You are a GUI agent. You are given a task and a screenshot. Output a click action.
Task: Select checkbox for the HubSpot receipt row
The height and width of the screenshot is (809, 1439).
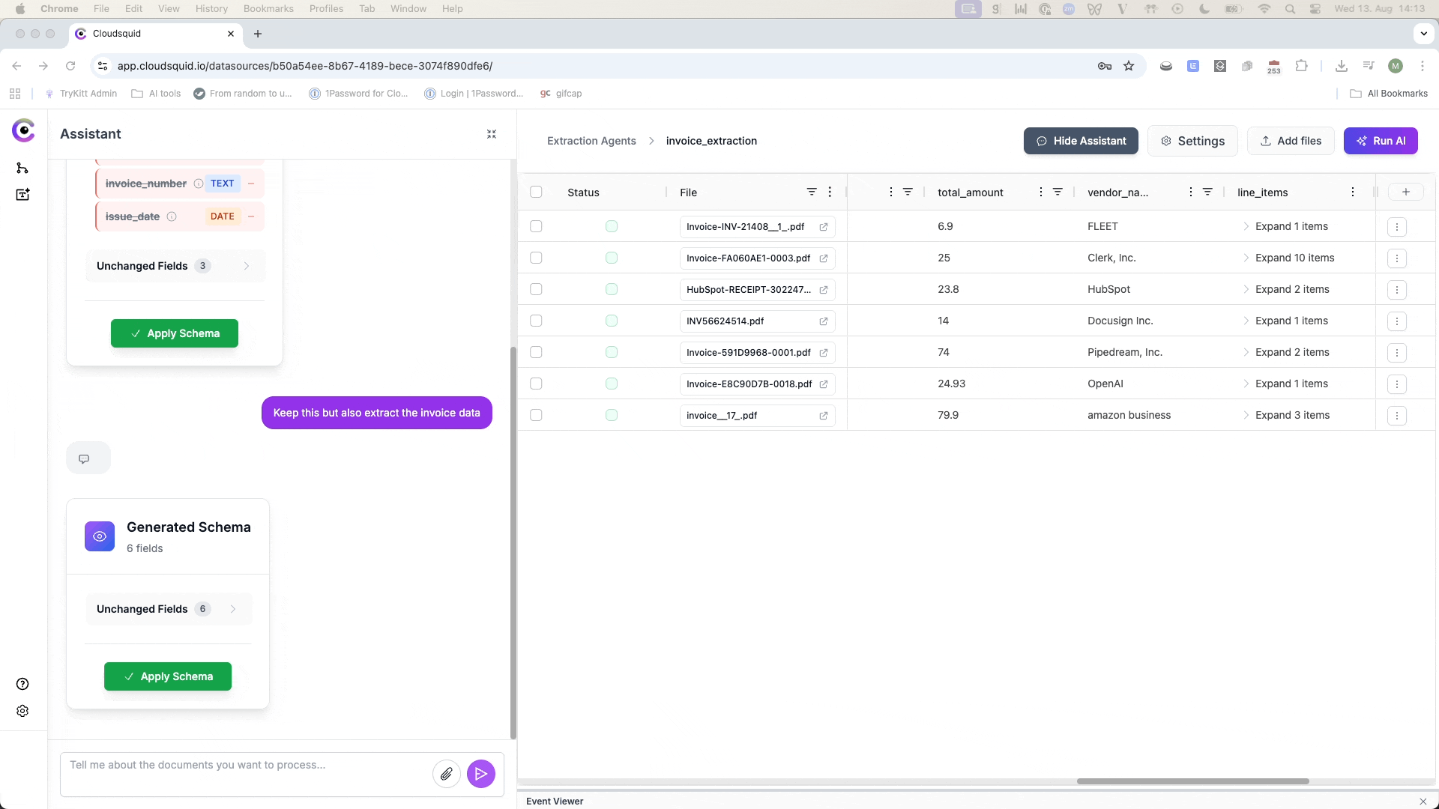(536, 289)
